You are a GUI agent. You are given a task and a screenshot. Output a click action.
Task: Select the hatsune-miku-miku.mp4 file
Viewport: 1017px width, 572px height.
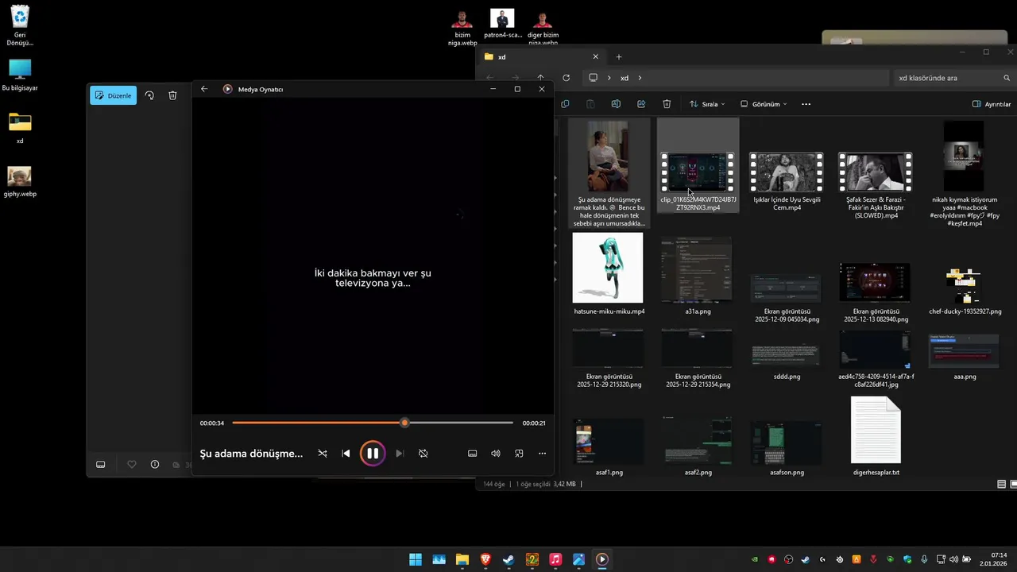609,273
